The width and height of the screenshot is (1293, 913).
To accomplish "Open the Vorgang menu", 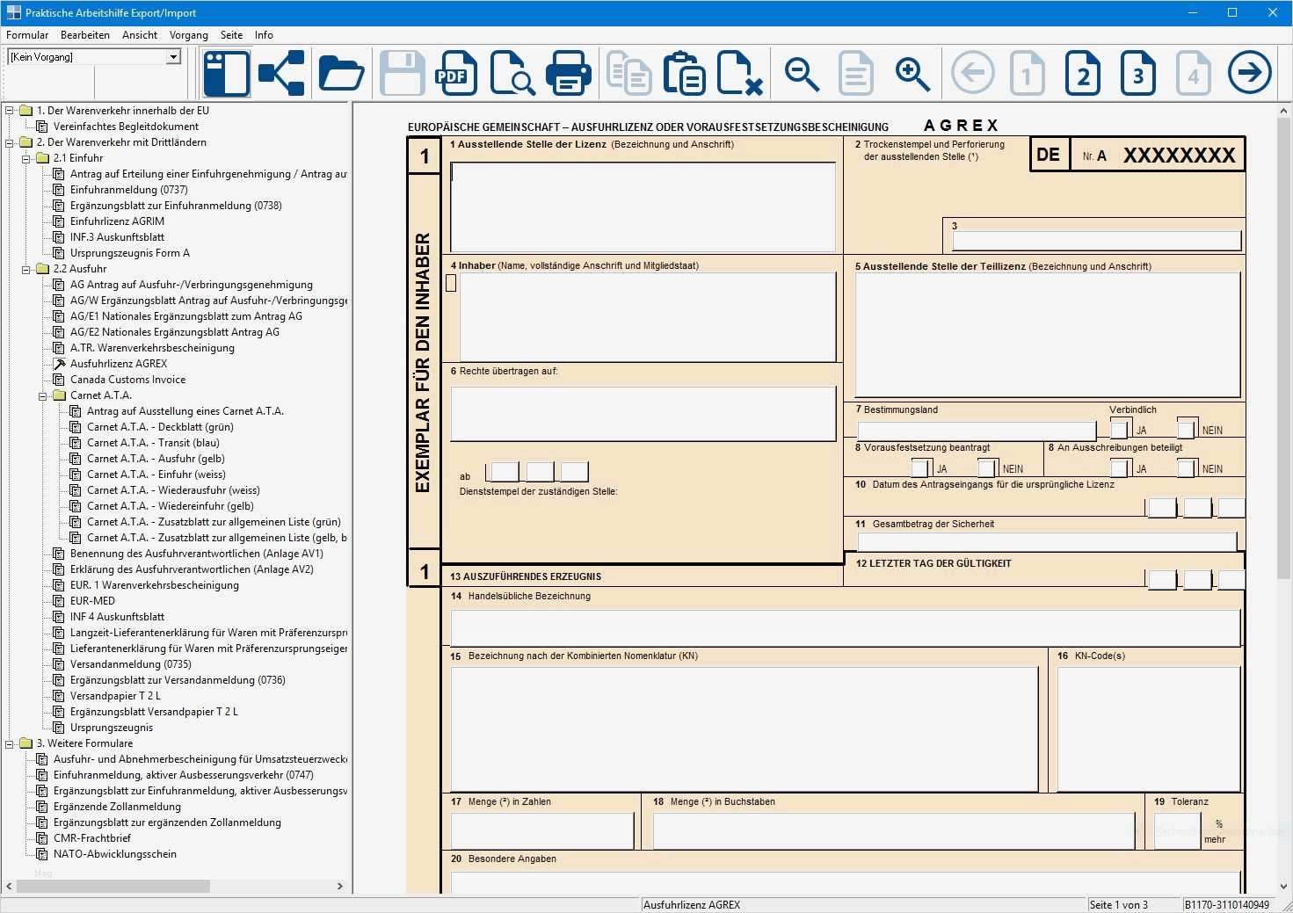I will tap(188, 35).
